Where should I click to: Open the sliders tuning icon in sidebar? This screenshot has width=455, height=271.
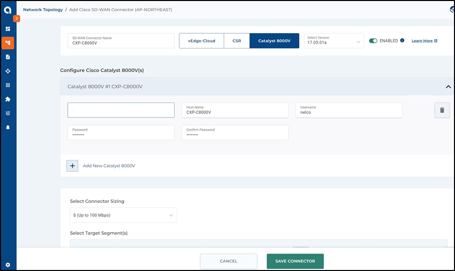[8, 114]
